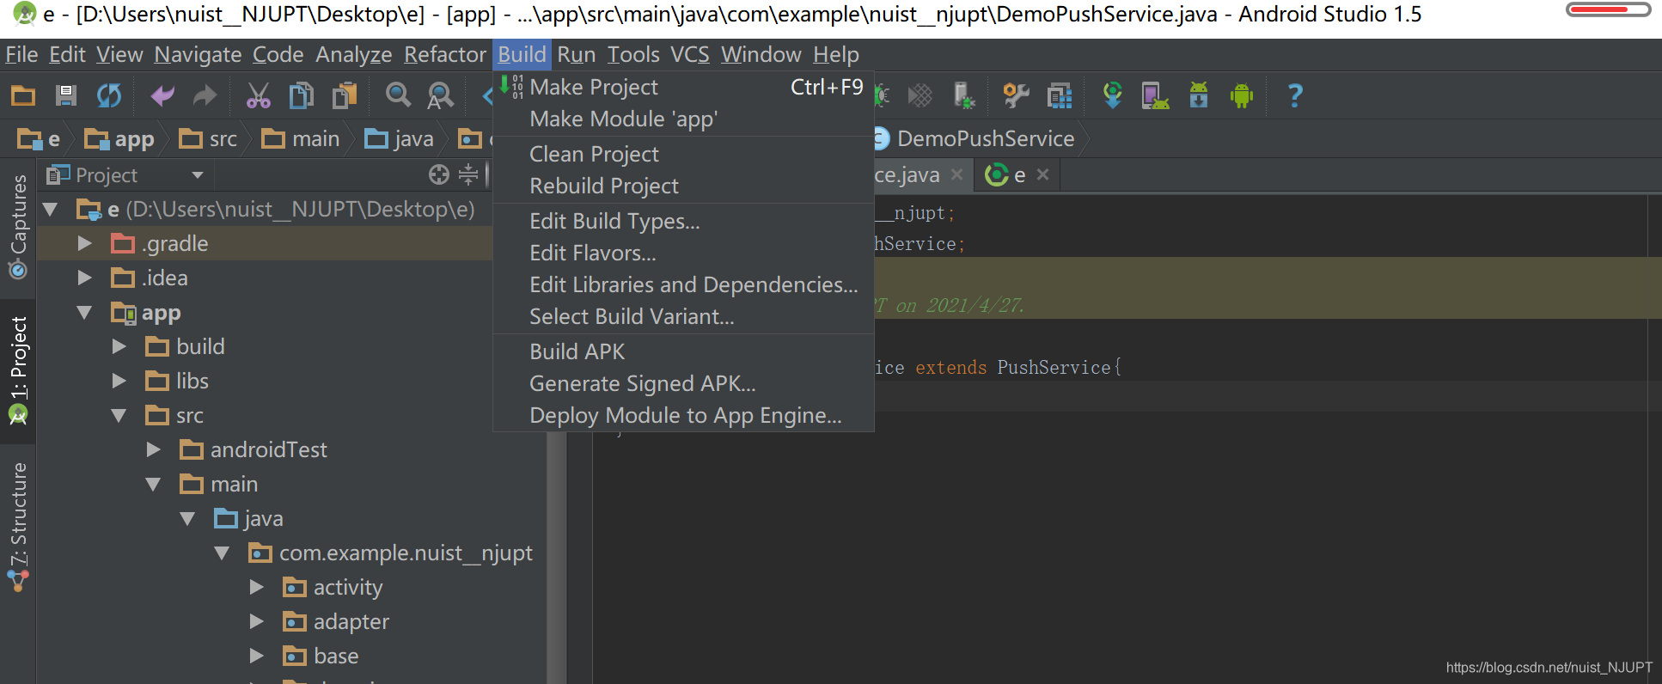This screenshot has height=684, width=1662.
Task: Collapse the main folder arrow
Action: pos(153,485)
